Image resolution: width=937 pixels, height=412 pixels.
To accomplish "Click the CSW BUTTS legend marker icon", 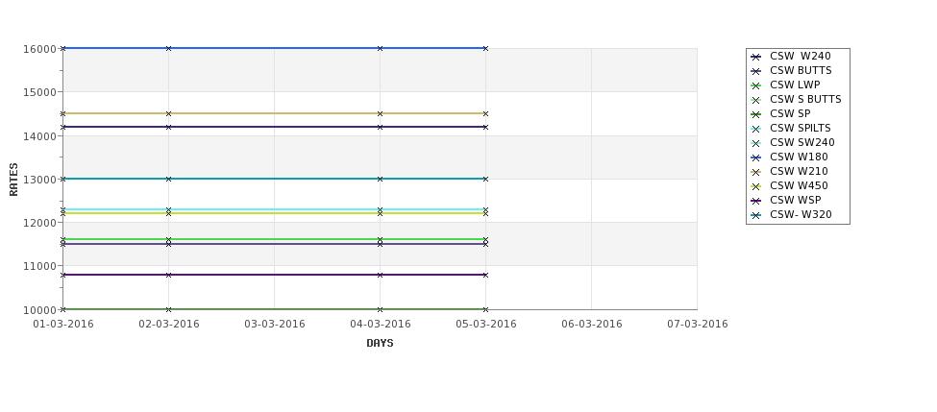I will click(x=756, y=71).
